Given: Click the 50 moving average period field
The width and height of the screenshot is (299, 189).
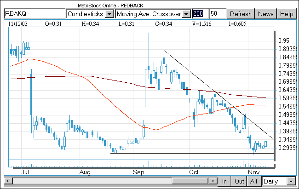Looking at the screenshot, I should click(218, 14).
